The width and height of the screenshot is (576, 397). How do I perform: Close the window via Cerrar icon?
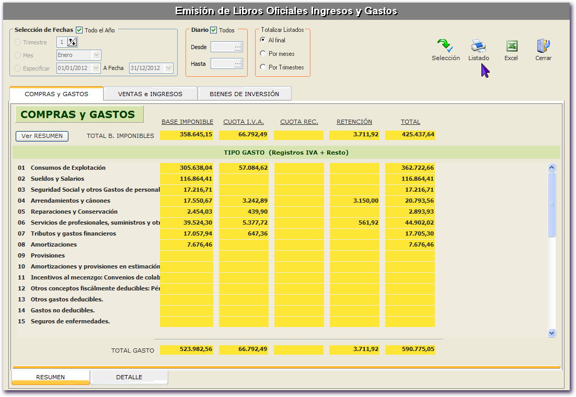[x=543, y=46]
